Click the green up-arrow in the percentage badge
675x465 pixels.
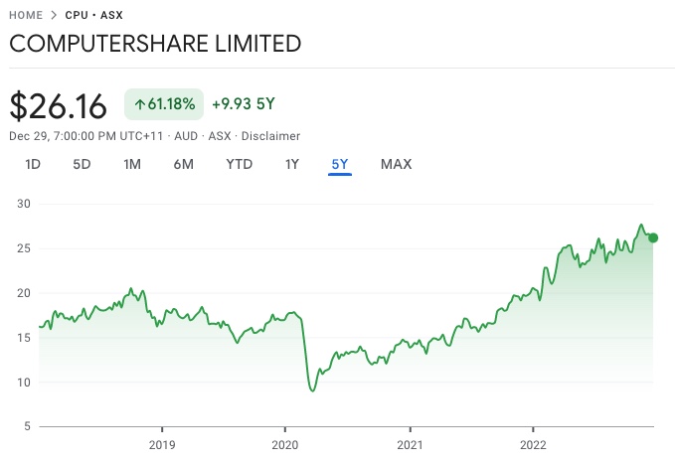(x=140, y=104)
